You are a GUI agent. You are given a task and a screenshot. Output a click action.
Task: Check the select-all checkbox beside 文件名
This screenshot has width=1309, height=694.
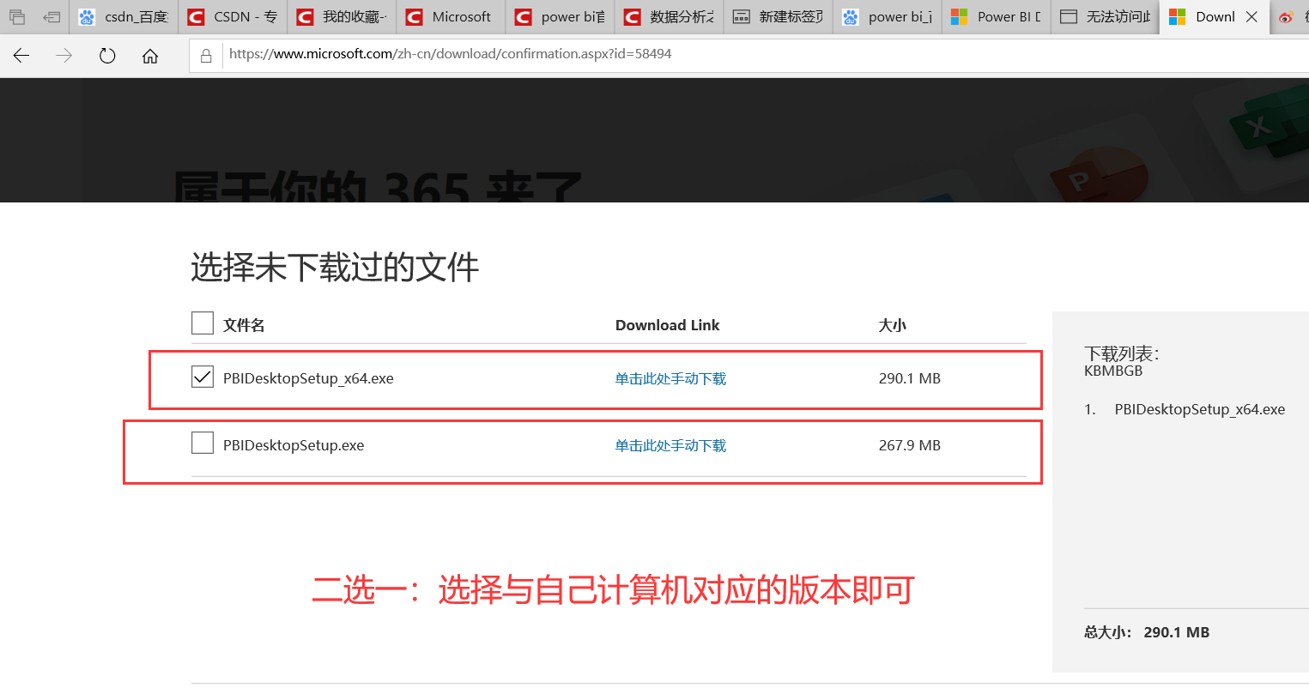[203, 323]
